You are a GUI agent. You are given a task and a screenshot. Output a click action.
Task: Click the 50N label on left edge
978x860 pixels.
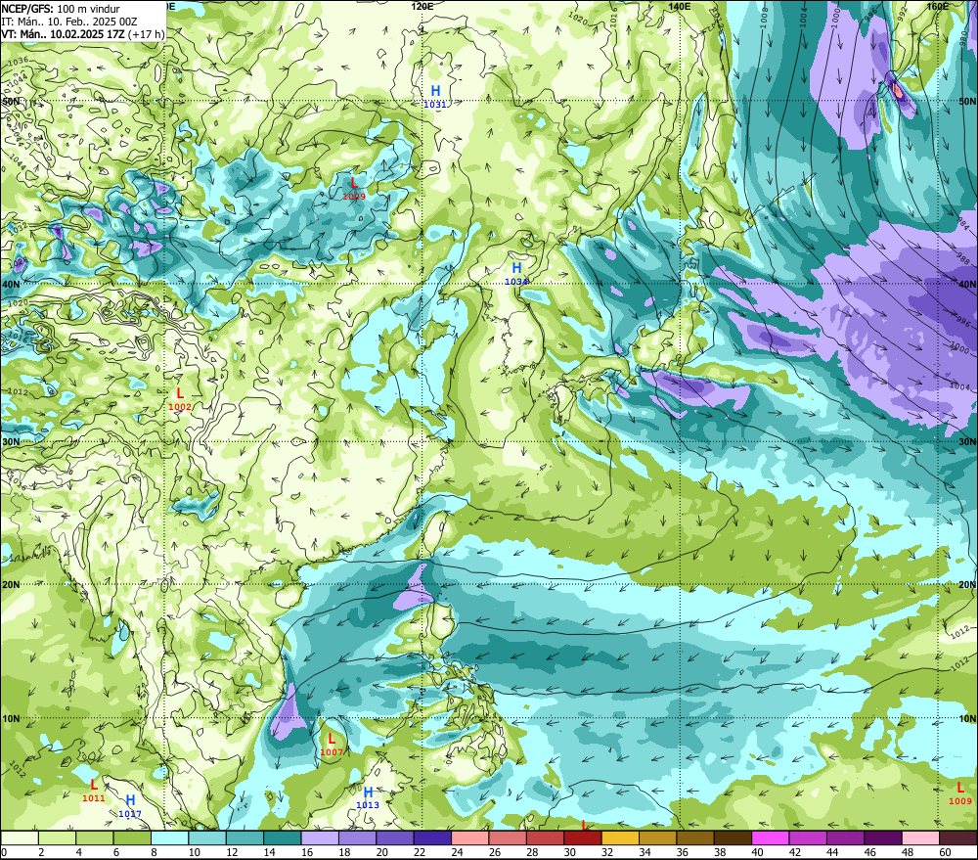click(x=11, y=101)
